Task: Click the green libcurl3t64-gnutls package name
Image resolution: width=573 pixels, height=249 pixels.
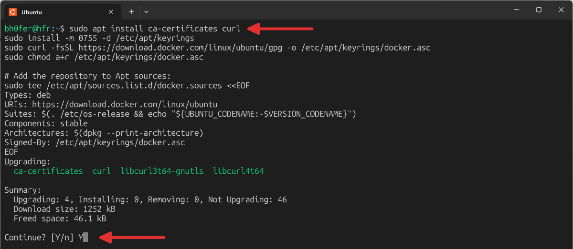Action: 162,171
